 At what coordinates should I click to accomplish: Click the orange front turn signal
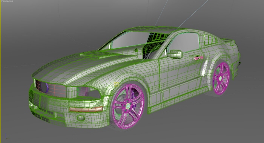pyautogui.click(x=86, y=110)
